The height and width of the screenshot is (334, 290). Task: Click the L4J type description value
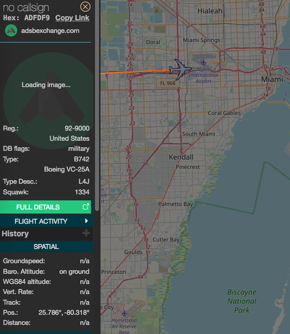tap(84, 182)
